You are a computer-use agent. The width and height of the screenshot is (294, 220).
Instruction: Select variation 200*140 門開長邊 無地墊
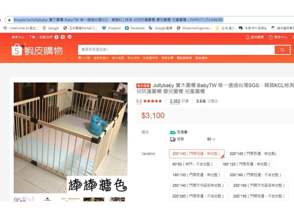point(253,154)
